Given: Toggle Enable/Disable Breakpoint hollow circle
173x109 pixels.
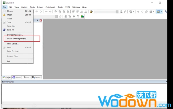Looking at the screenshot, I should [142, 12].
